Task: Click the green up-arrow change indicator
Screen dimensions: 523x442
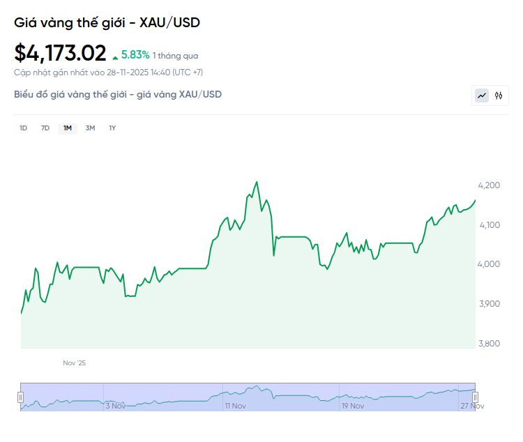Action: 115,55
